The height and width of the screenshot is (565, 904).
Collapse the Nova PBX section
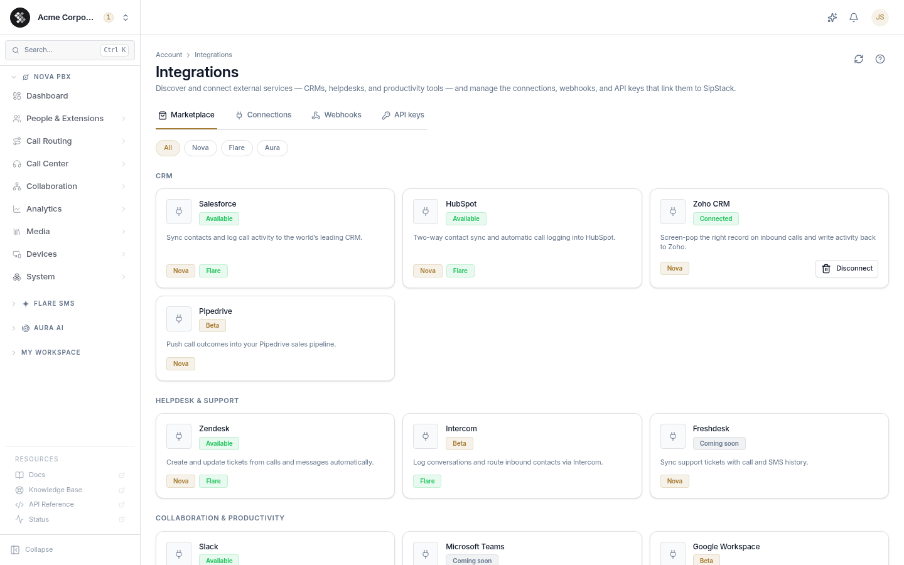pyautogui.click(x=70, y=77)
